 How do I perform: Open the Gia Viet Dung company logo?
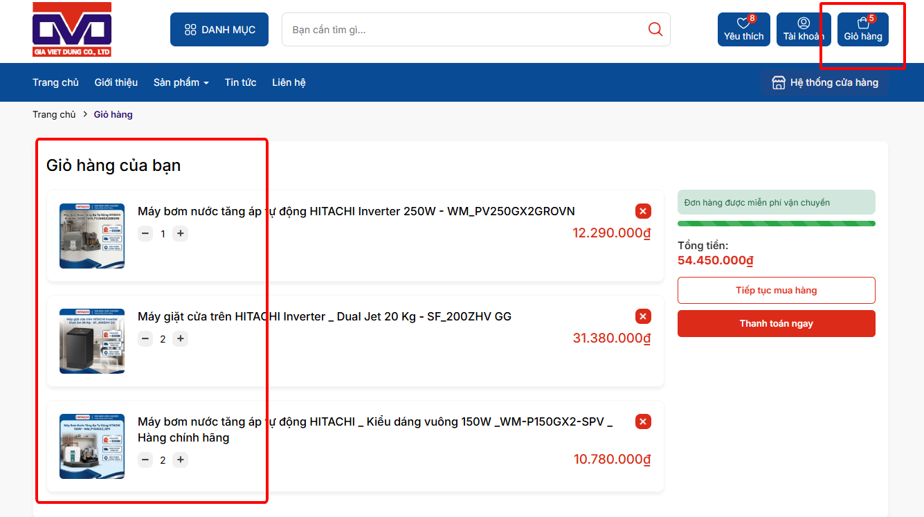pos(72,30)
